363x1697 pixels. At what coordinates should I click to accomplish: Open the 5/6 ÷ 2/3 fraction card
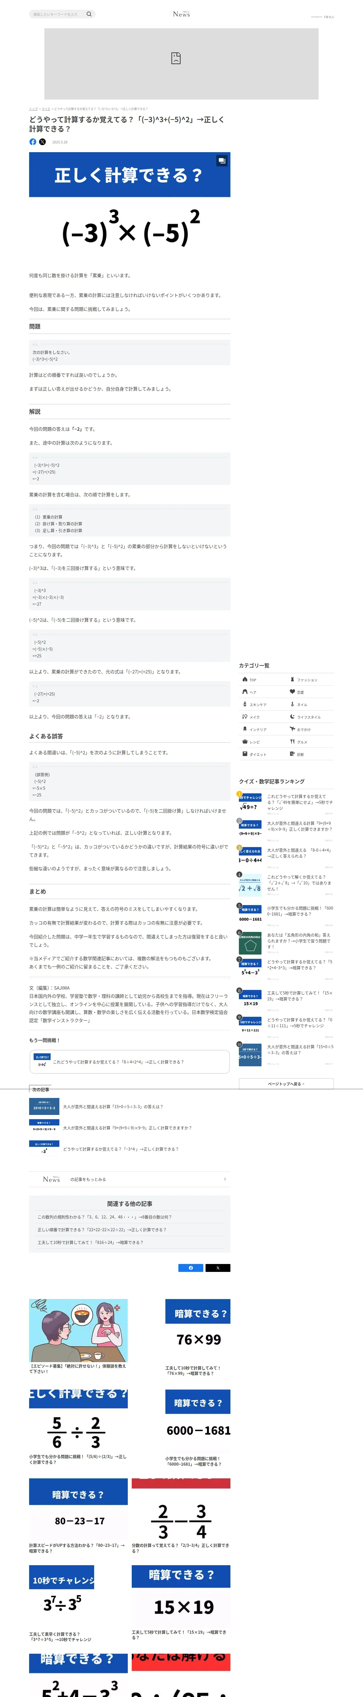78,1427
